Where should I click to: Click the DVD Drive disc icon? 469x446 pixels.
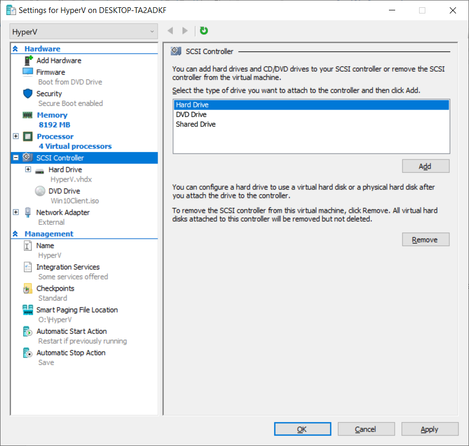point(40,191)
